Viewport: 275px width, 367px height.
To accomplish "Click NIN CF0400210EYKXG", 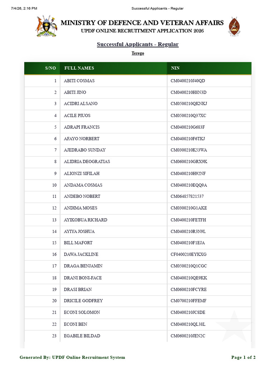I will coord(188,254).
